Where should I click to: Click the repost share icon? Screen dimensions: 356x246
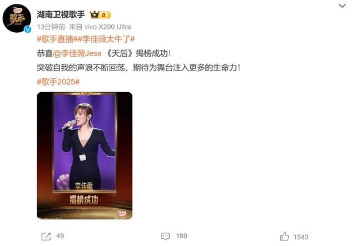pos(46,237)
